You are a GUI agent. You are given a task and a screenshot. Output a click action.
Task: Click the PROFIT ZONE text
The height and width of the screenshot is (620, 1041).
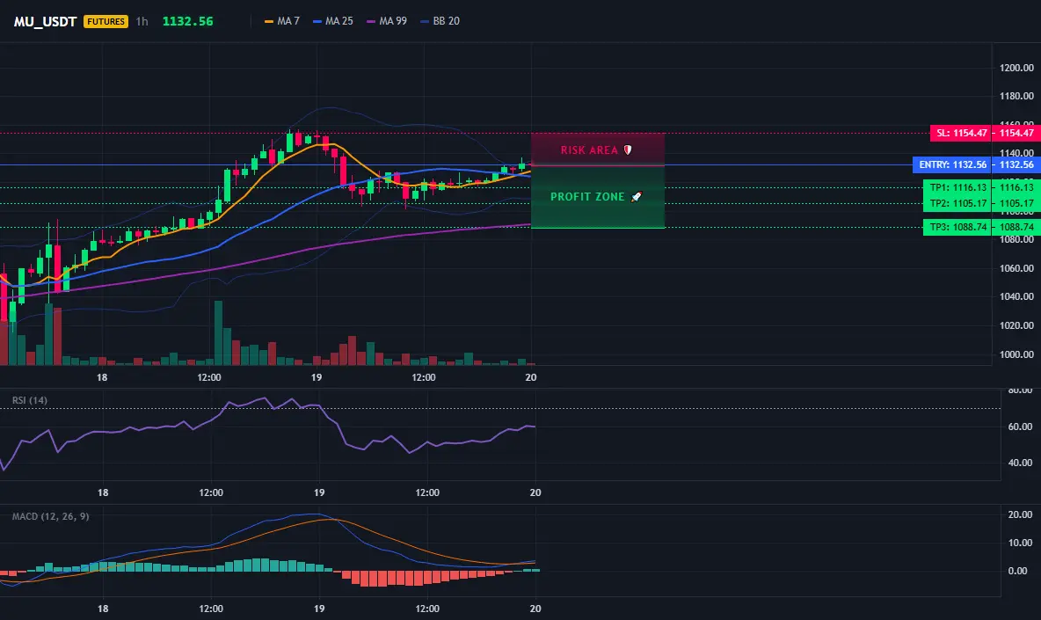tap(587, 196)
